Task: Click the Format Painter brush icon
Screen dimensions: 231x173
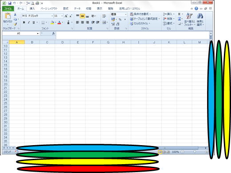Action: coord(15,24)
